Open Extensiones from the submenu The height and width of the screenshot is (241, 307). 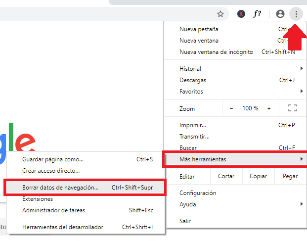tap(86, 199)
